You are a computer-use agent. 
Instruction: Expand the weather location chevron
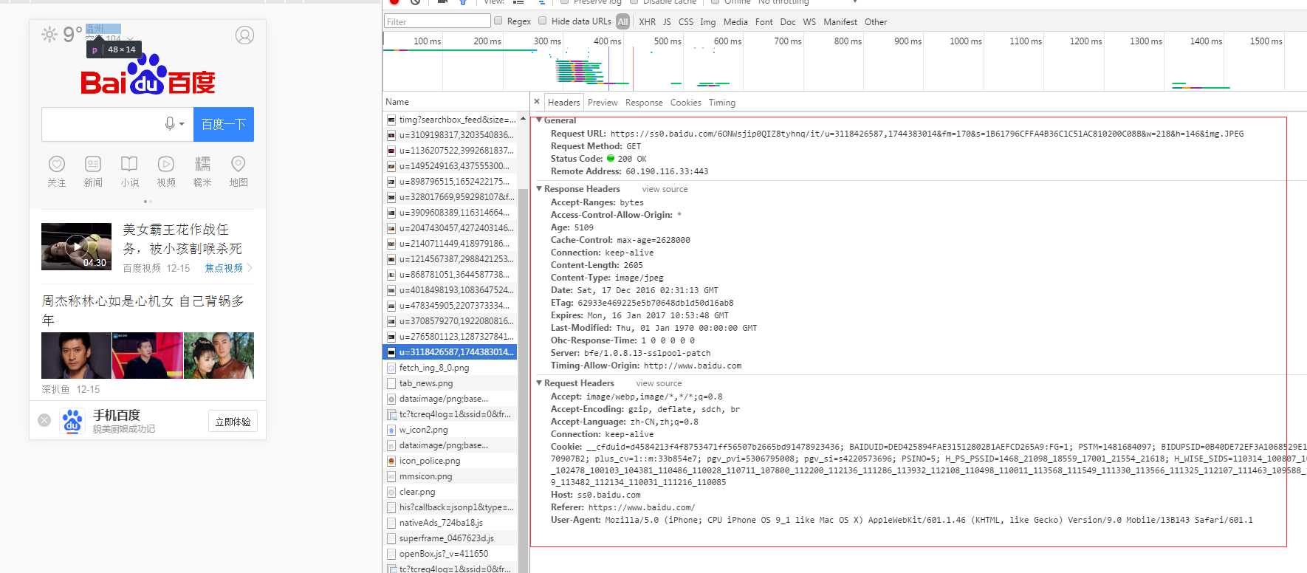(x=131, y=38)
